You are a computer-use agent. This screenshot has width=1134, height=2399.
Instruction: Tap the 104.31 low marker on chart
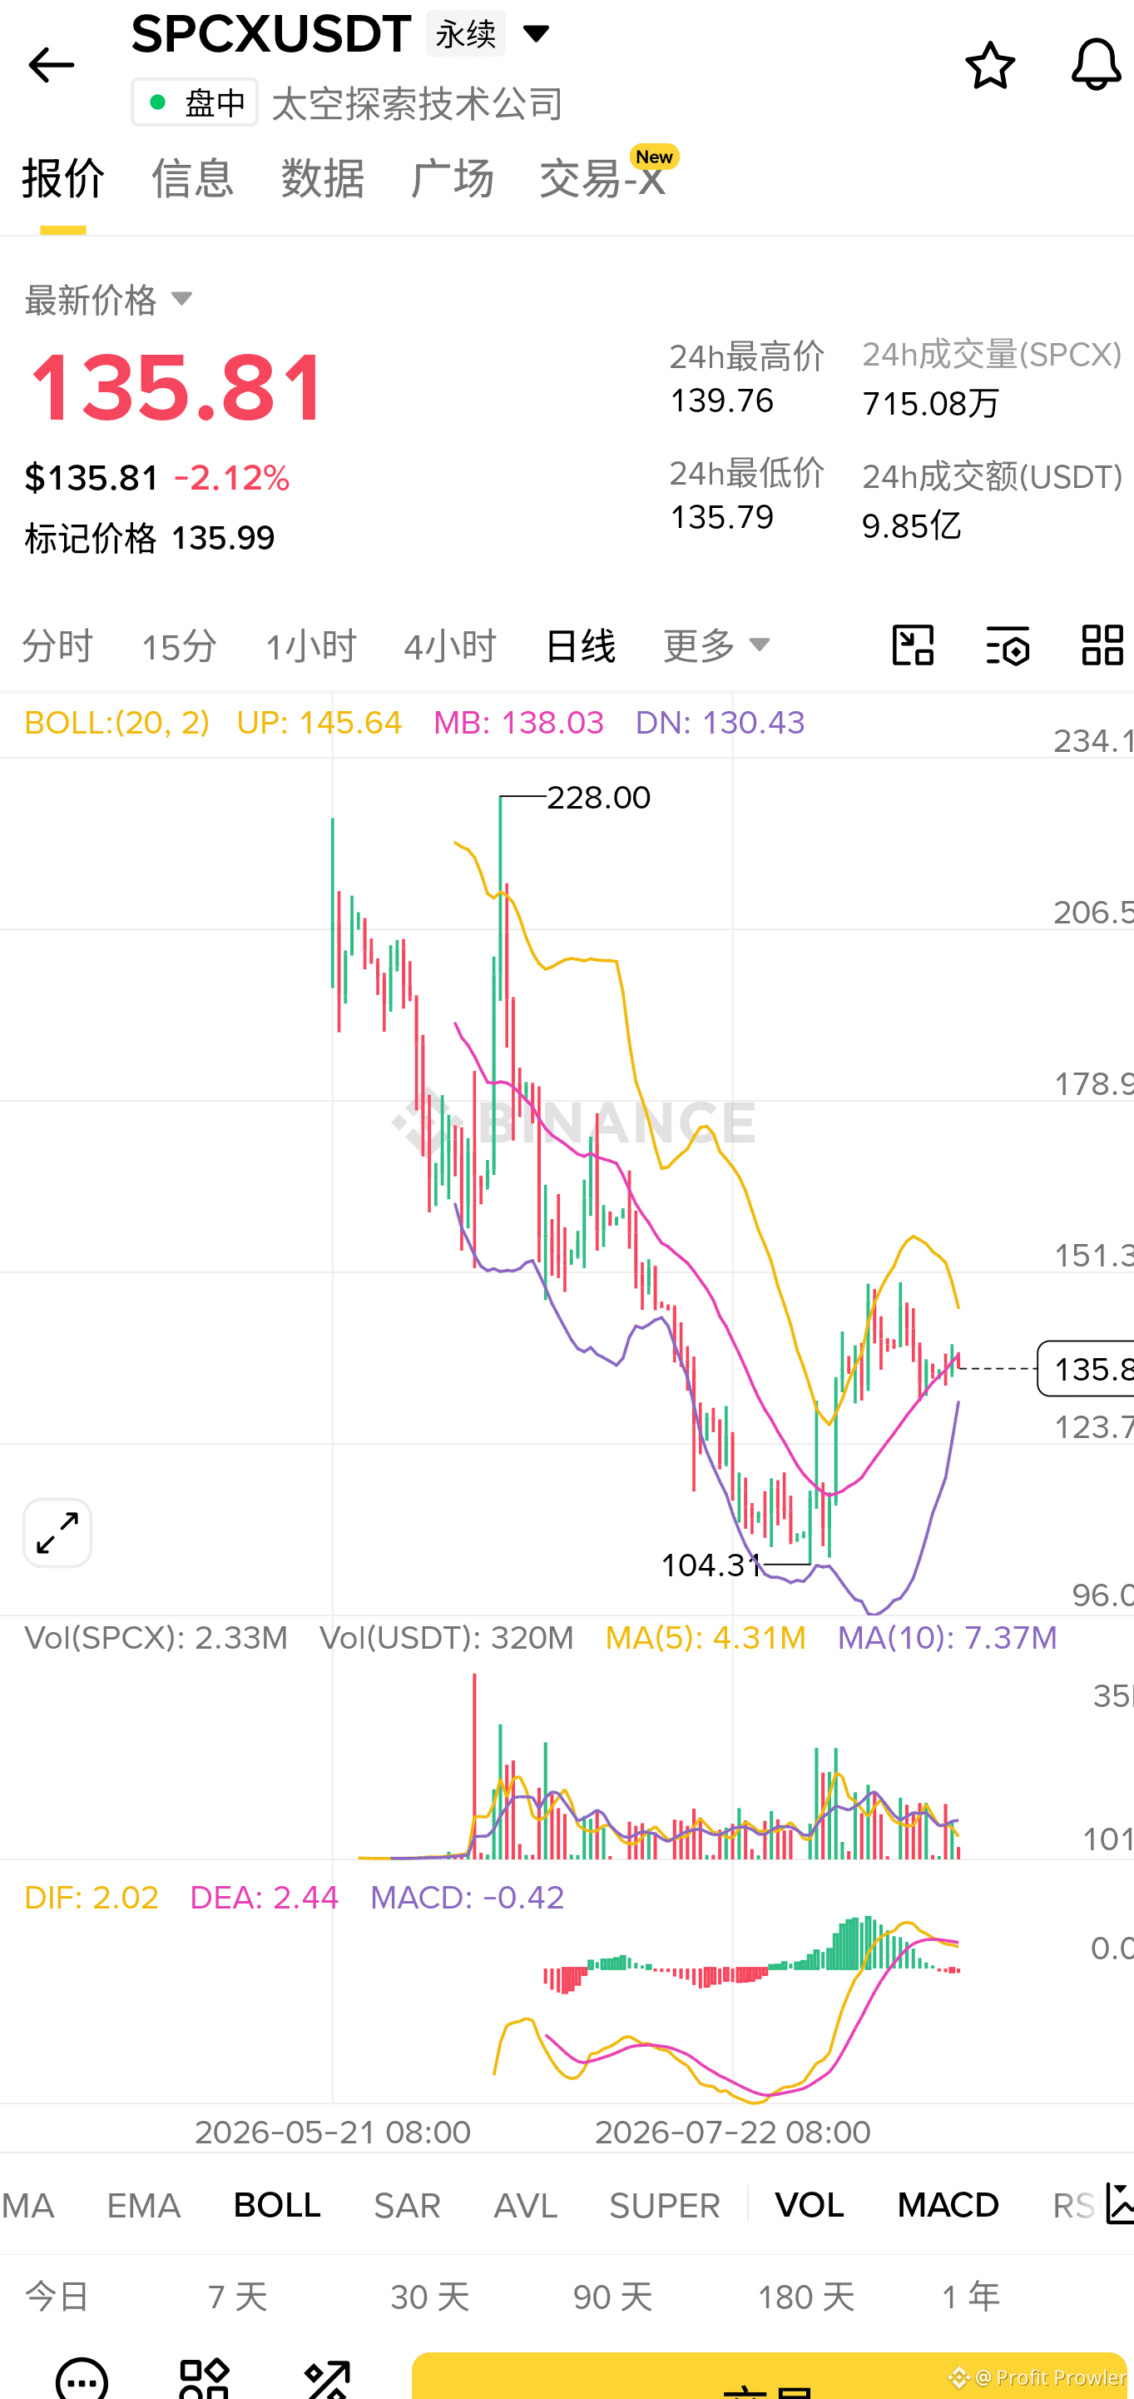[711, 1565]
